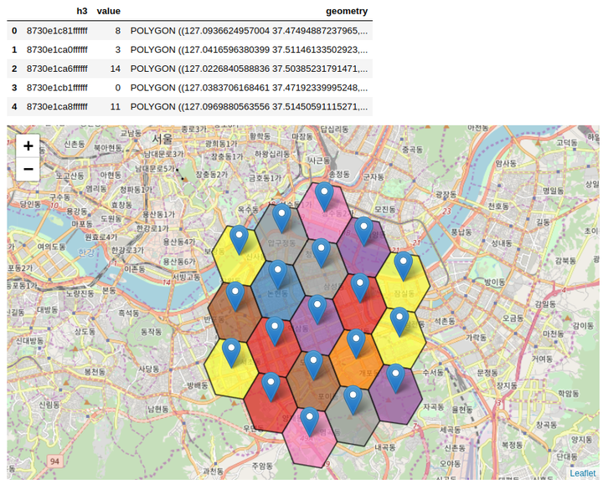Select the marker on the orange 개포동 hexagon

(356, 344)
